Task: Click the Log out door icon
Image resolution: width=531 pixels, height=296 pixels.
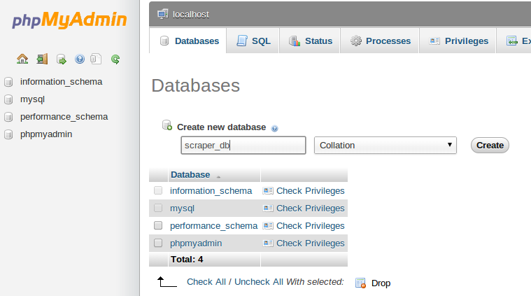Action: [42, 59]
